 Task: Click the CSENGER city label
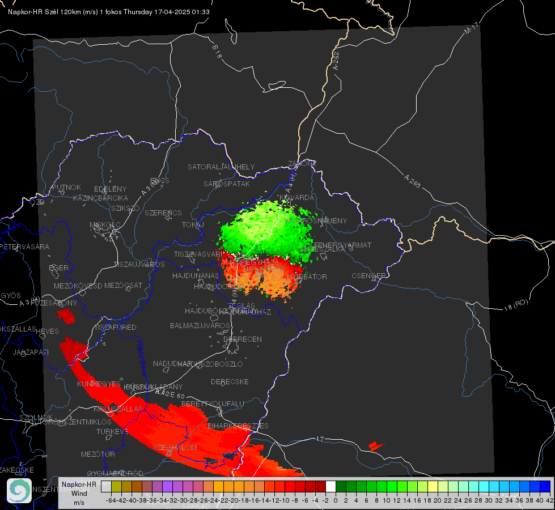[368, 276]
